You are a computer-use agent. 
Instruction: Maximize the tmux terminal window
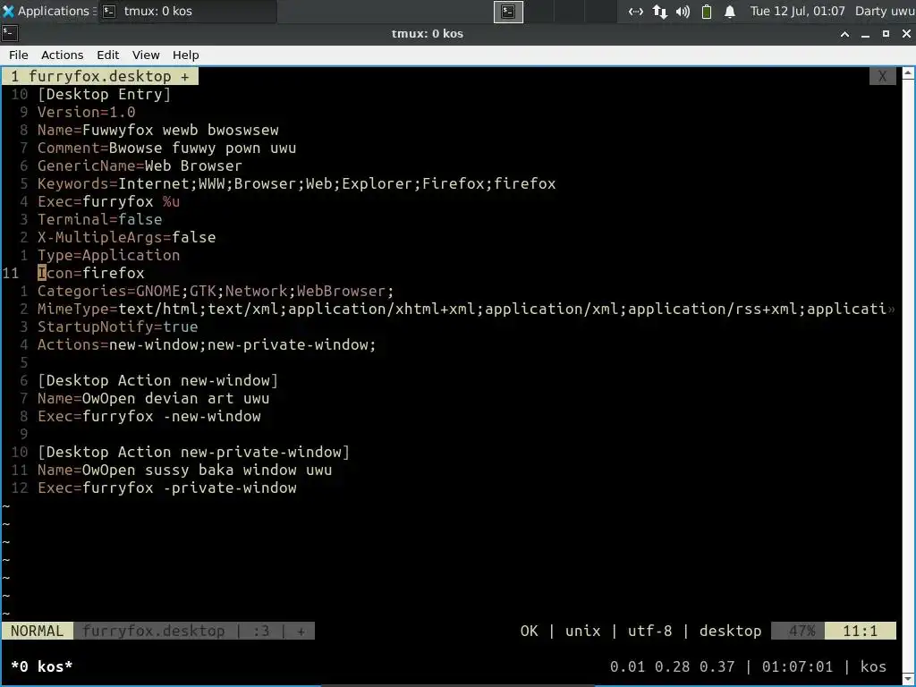[x=886, y=34]
